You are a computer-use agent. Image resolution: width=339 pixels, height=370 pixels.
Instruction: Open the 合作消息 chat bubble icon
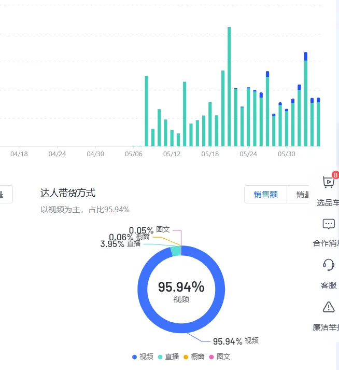tap(329, 224)
